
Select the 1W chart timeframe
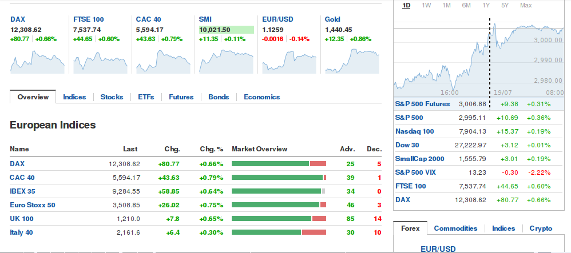point(426,6)
